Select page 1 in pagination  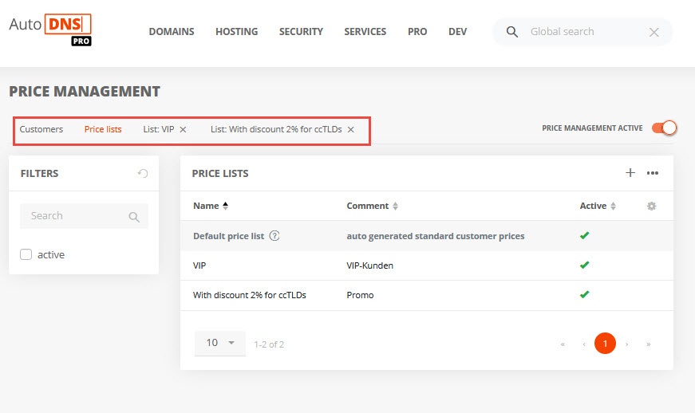[x=605, y=344]
